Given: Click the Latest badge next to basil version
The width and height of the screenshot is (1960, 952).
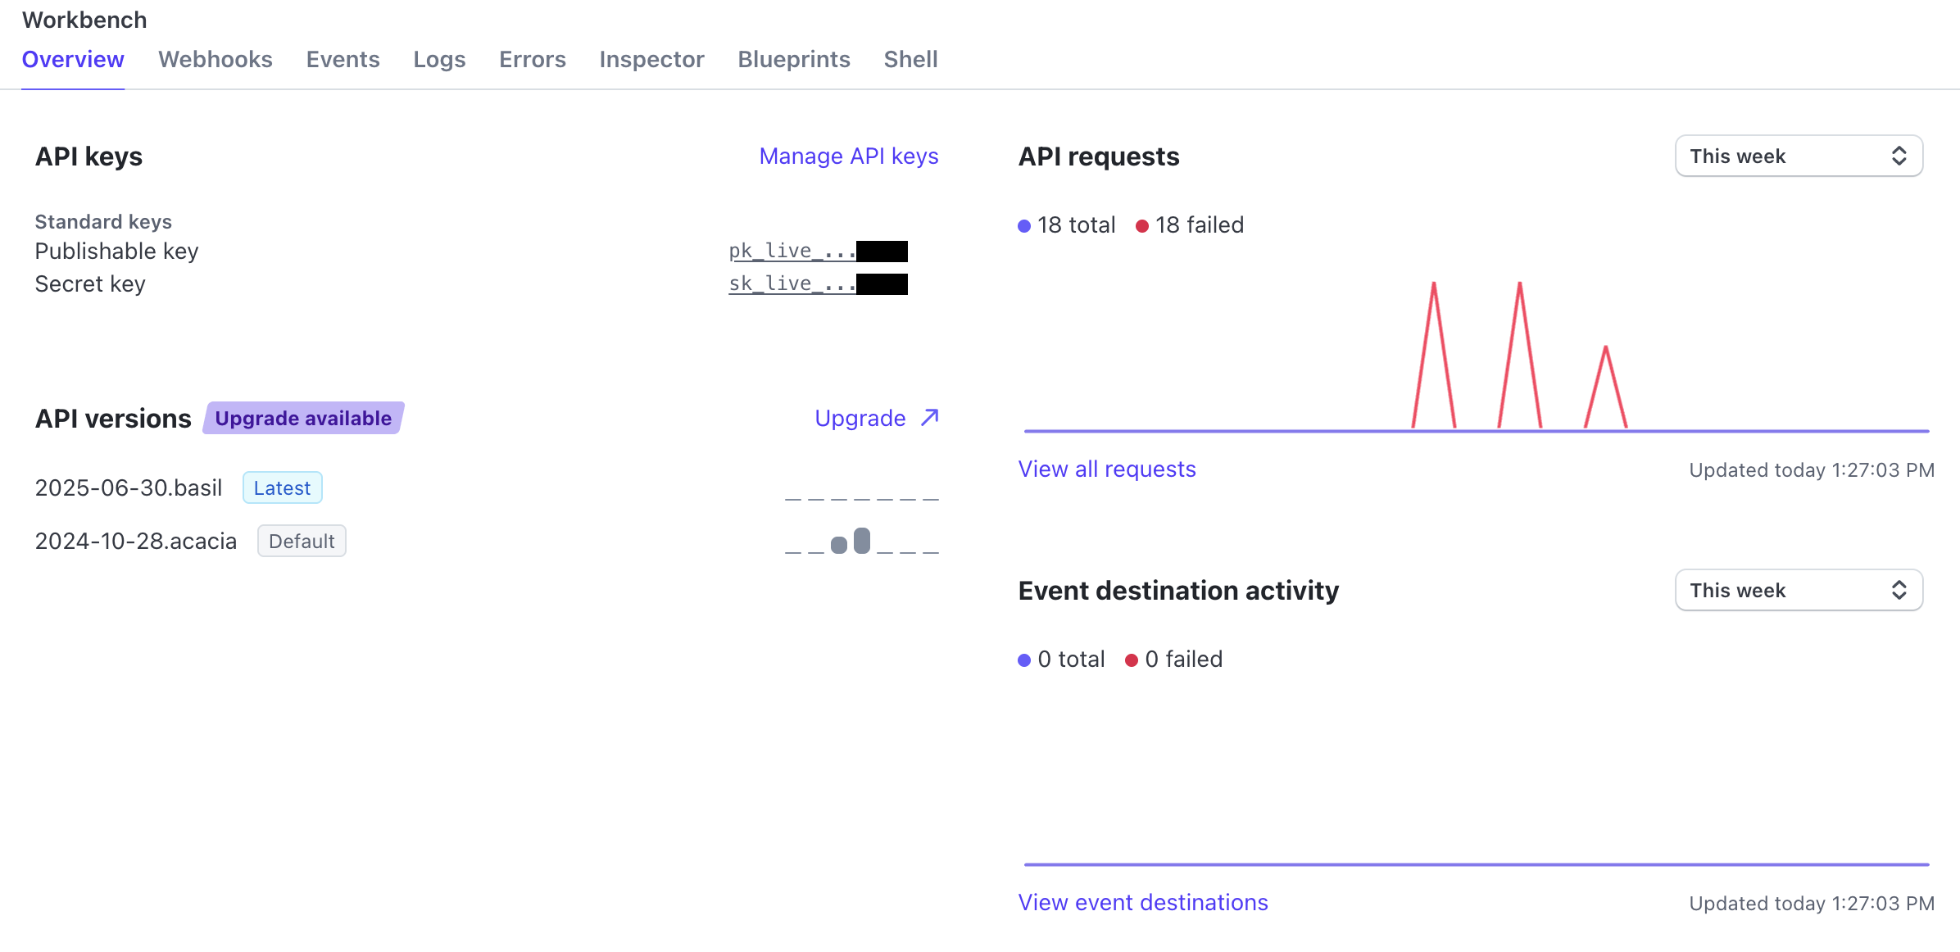Looking at the screenshot, I should 282,488.
